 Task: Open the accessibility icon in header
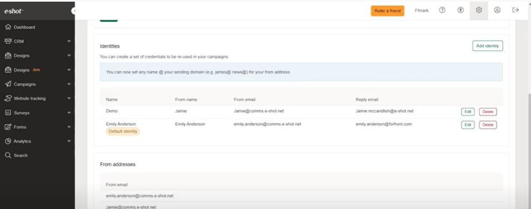click(x=460, y=10)
